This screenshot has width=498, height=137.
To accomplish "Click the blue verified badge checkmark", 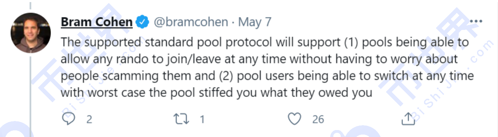I will pos(142,22).
